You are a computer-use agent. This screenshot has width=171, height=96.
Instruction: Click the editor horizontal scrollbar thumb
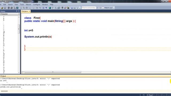53,72
